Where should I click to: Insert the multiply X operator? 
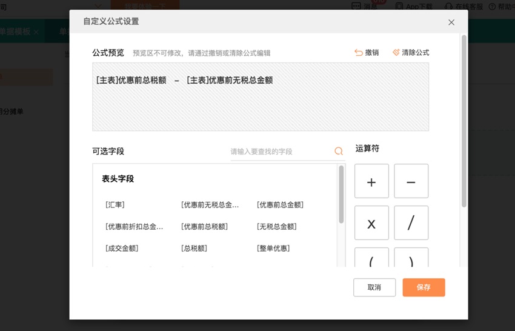pos(371,223)
